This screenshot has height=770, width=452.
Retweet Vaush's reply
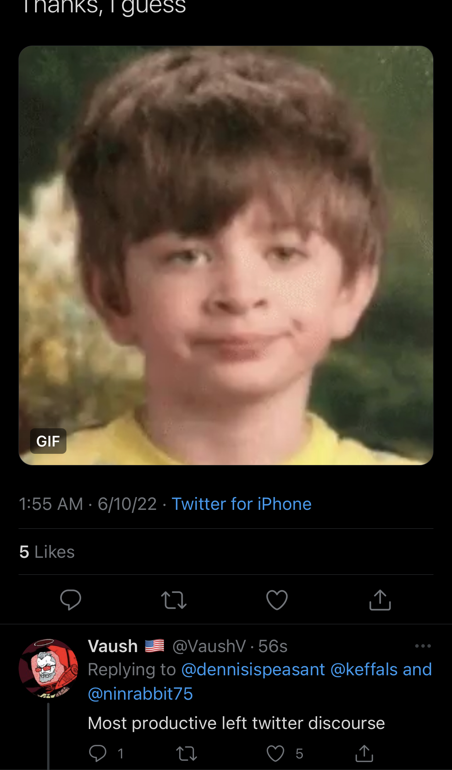tap(187, 753)
